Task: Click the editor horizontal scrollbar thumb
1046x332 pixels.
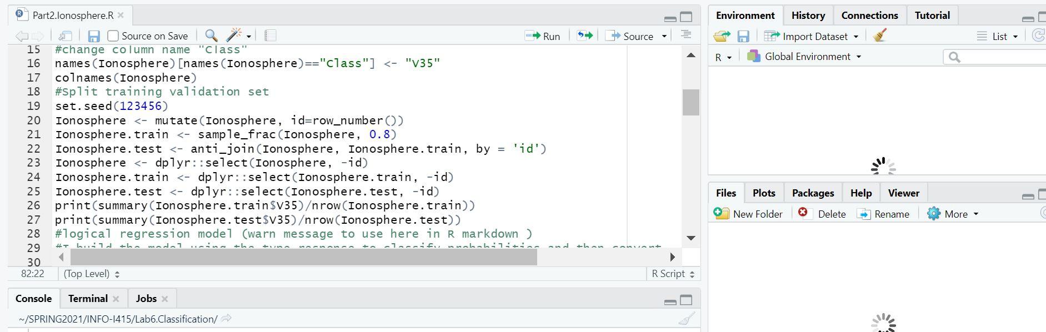Action: click(x=303, y=257)
